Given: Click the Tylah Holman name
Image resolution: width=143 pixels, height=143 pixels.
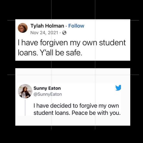Looking at the screenshot, I should coord(47,26).
